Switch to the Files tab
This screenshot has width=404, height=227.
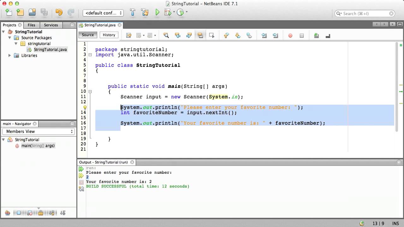pos(32,25)
